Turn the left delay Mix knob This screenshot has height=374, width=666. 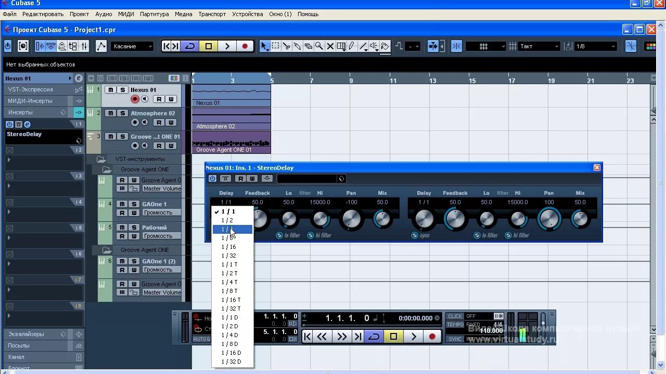pos(382,219)
